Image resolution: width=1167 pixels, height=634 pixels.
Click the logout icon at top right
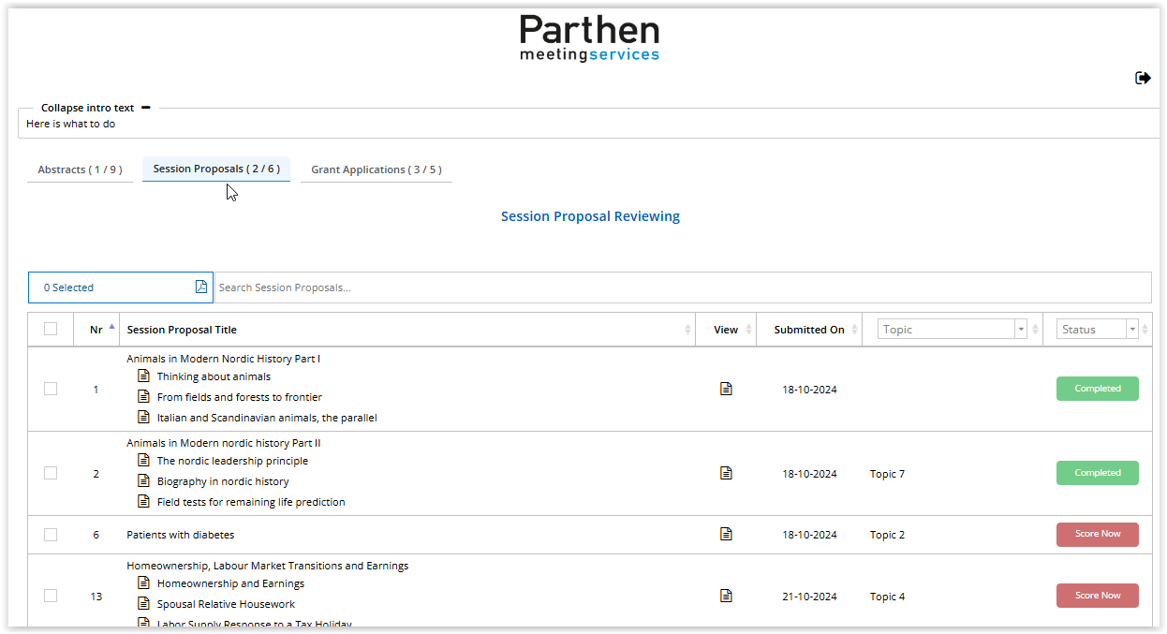(1143, 79)
